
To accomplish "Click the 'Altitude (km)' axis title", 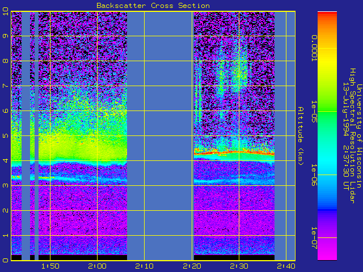I will 300,136.
